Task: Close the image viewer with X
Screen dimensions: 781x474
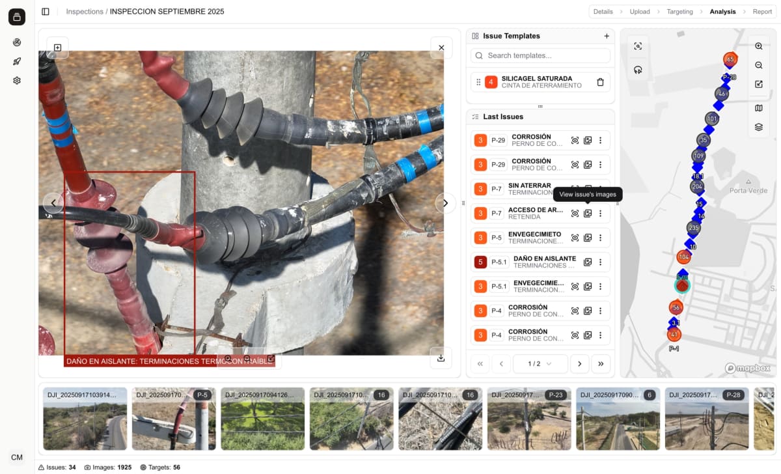Action: [x=441, y=48]
